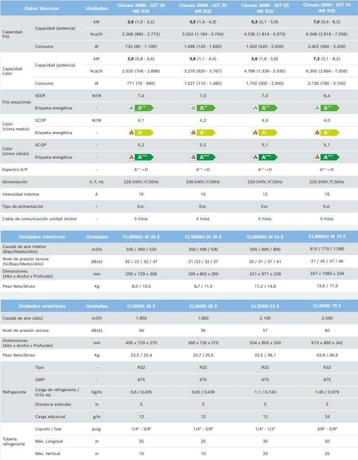Click the consumption cell '1.550 (420 - 2.050)'
Screen dimensions: 358x460
(265, 47)
